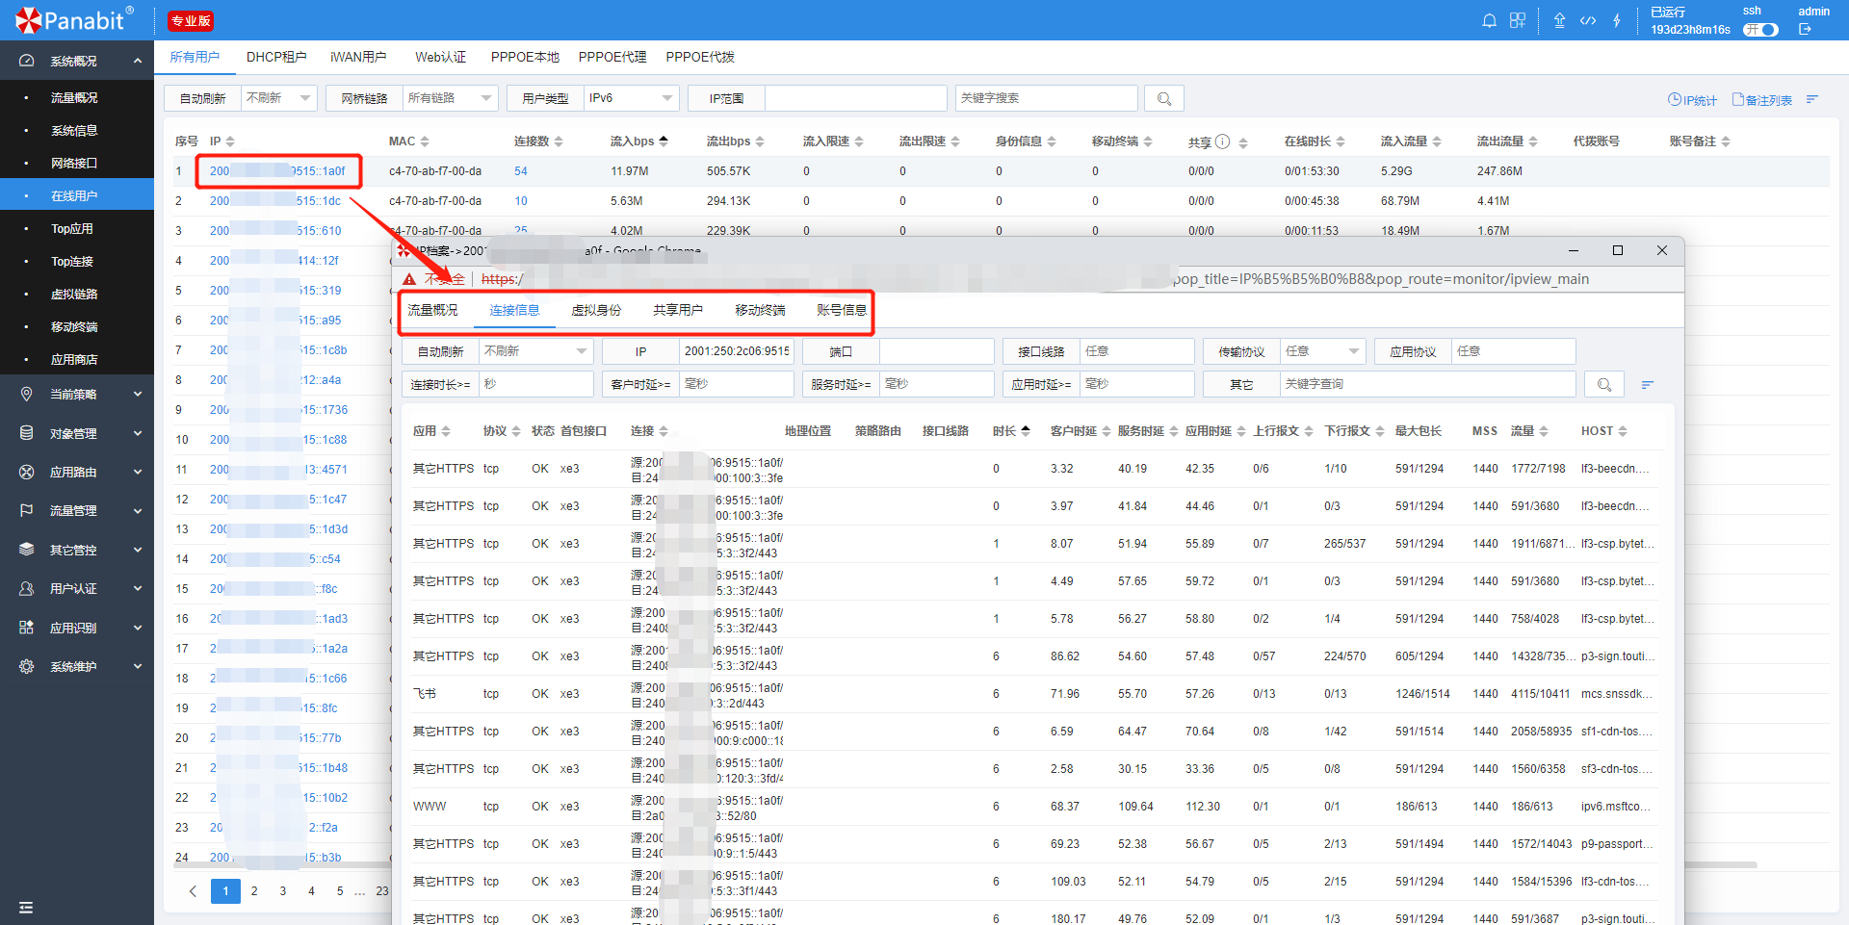Image resolution: width=1849 pixels, height=925 pixels.
Task: Go to page 5 of user list
Action: click(x=340, y=891)
